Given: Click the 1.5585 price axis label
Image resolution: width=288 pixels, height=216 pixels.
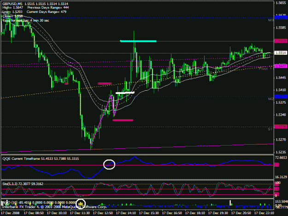Looking at the screenshot, I should point(281,28).
